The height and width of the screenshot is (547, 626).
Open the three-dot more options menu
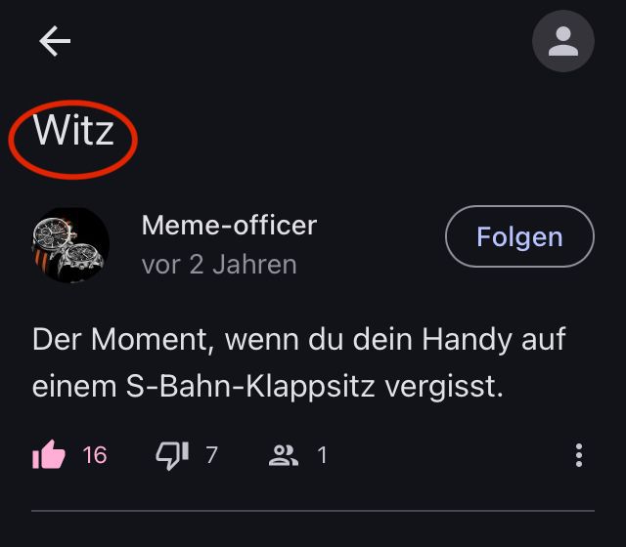(579, 455)
